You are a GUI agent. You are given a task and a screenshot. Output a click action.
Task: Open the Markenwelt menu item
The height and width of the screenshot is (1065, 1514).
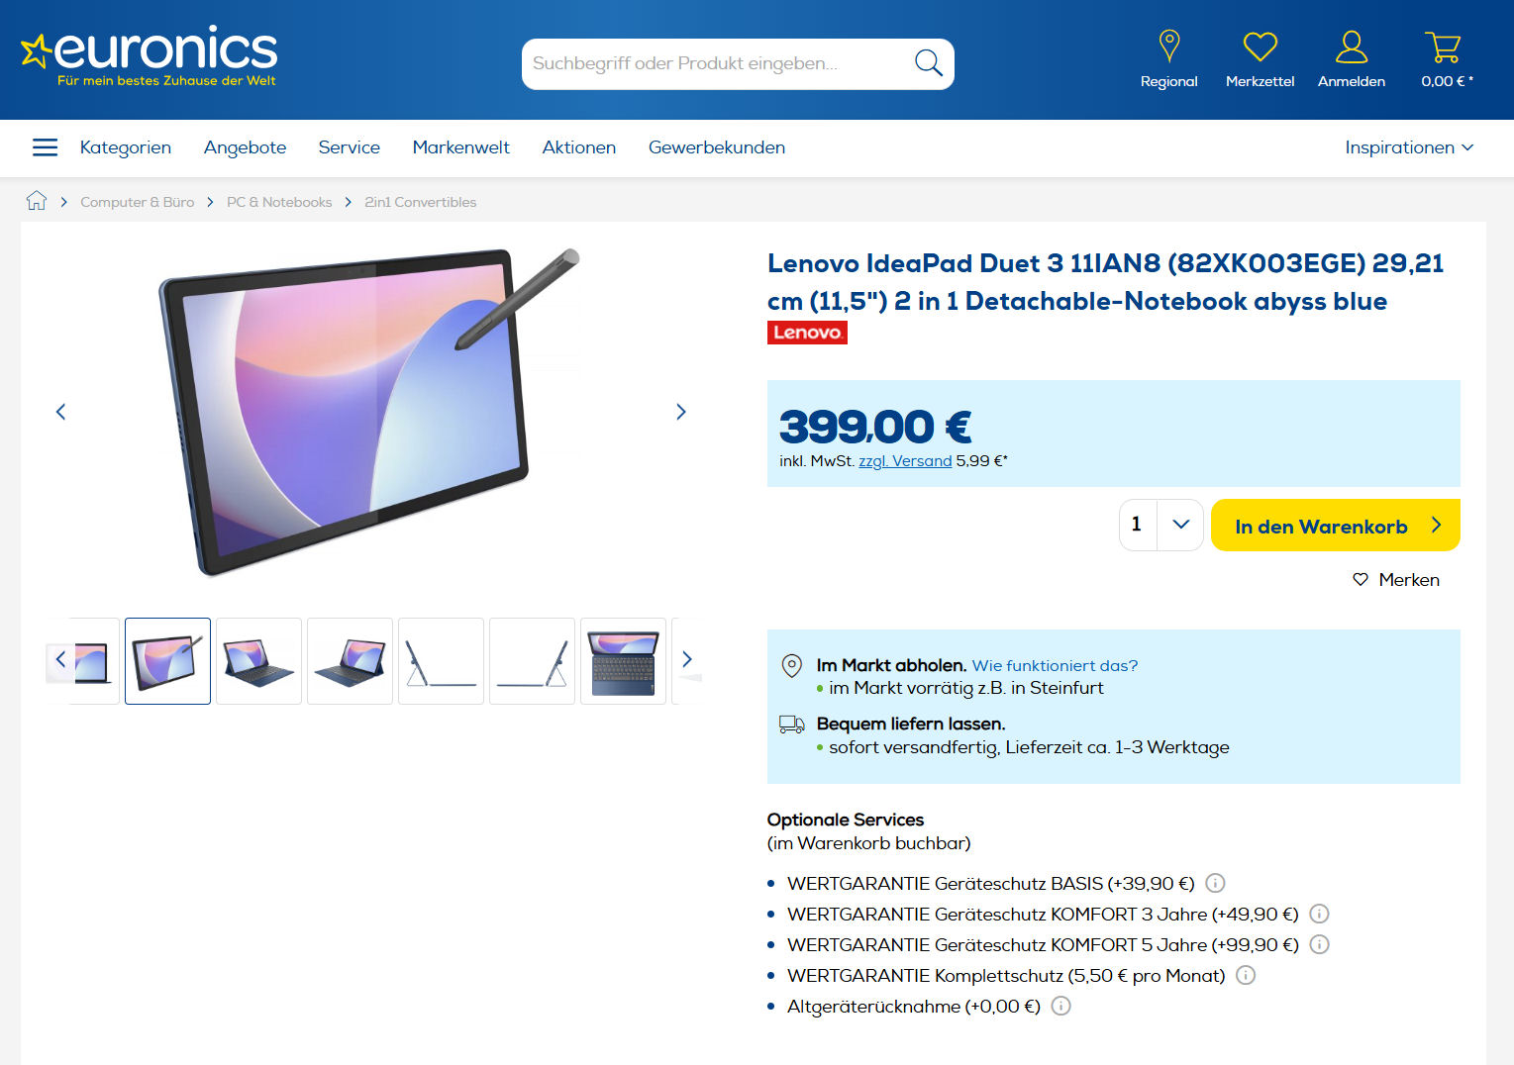click(461, 147)
